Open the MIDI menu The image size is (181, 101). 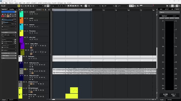tap(20, 3)
